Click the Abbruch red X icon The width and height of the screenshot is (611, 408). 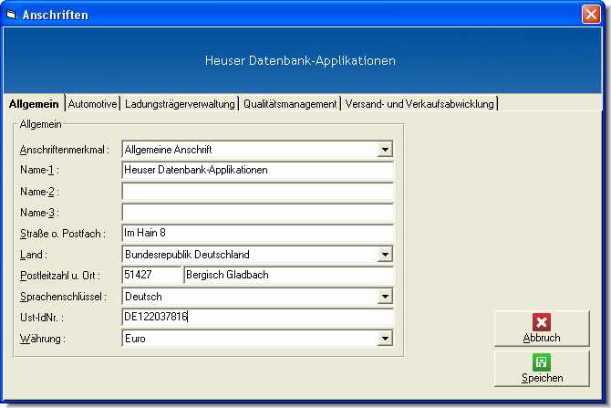[x=542, y=322]
